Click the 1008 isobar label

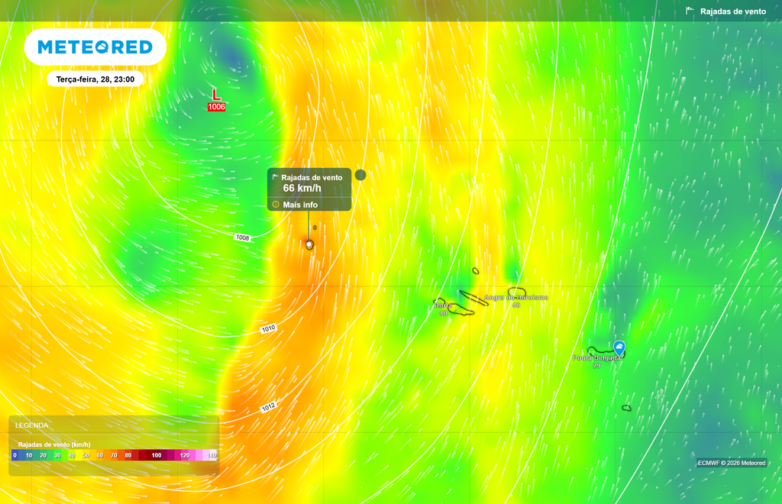[x=242, y=237]
